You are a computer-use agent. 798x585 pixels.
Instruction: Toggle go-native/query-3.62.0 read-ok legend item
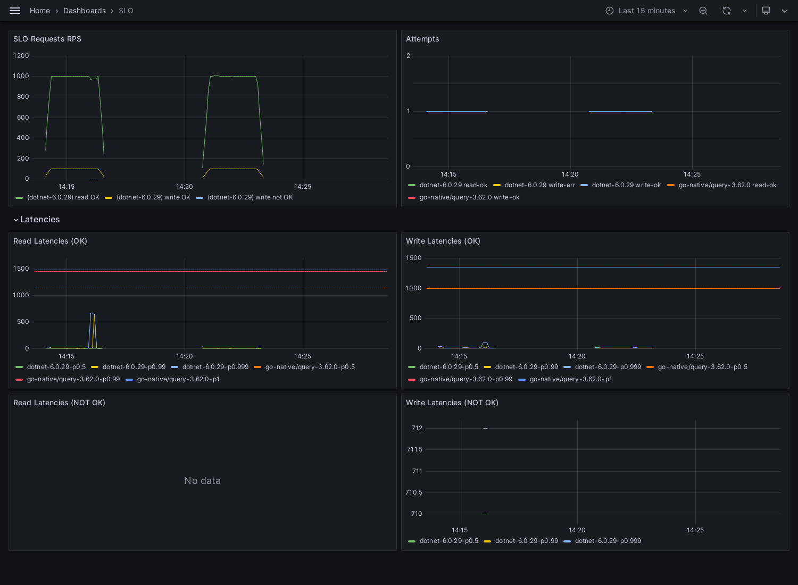point(727,185)
